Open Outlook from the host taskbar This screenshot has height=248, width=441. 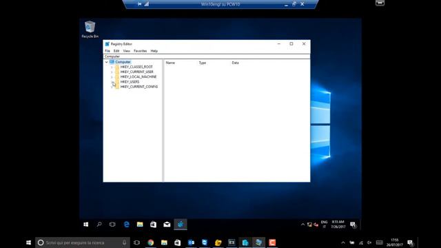coord(191,242)
